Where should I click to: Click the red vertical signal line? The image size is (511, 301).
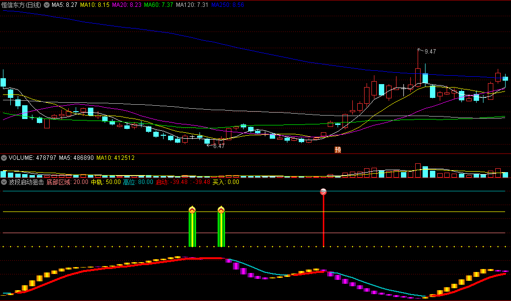pos(323,221)
